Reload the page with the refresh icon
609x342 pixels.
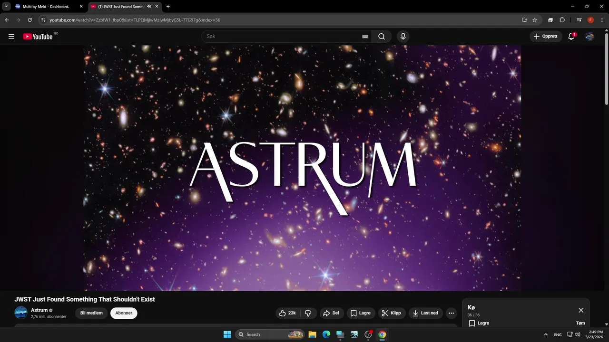click(x=29, y=20)
